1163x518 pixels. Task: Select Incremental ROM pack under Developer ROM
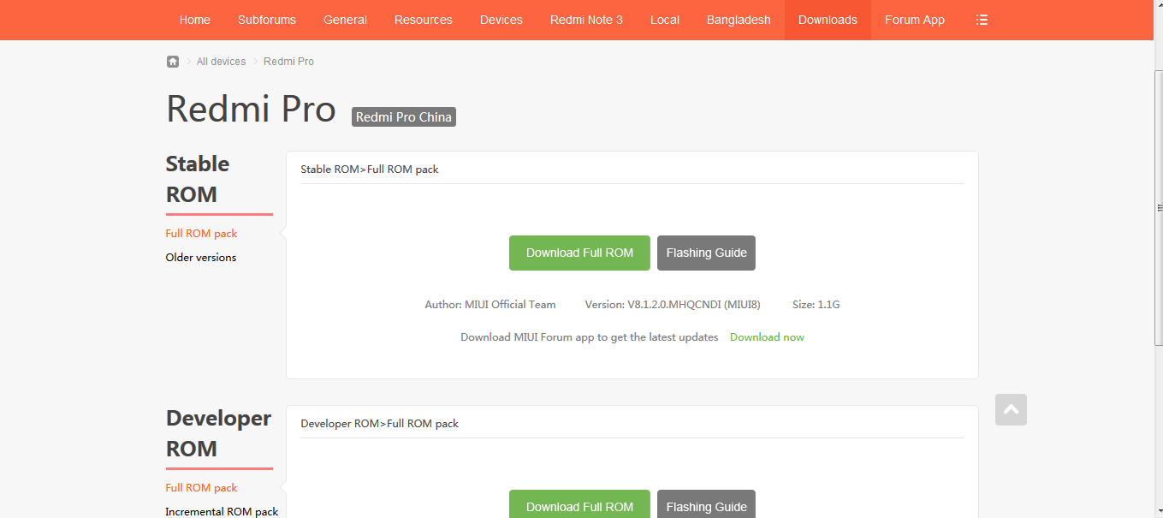pos(222,511)
